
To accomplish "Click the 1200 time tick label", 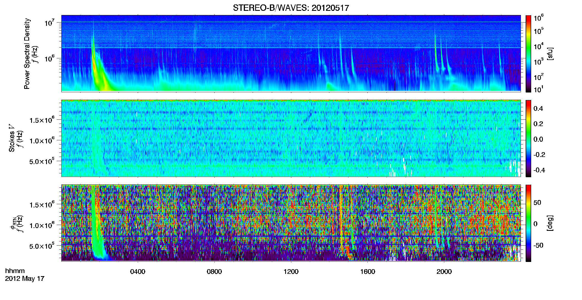I will 291,272.
